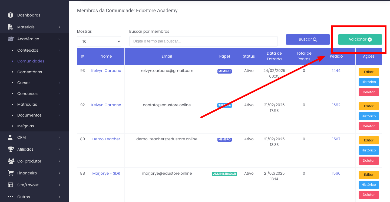Click the Co-produtor group icon
The height and width of the screenshot is (202, 390).
pos(11,161)
